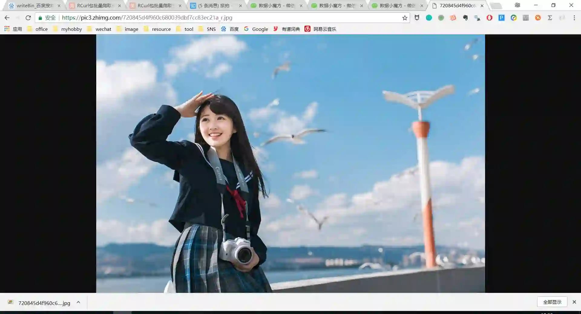Open the red Opera-style O extension
Viewport: 581px width, 314px height.
[x=489, y=18]
